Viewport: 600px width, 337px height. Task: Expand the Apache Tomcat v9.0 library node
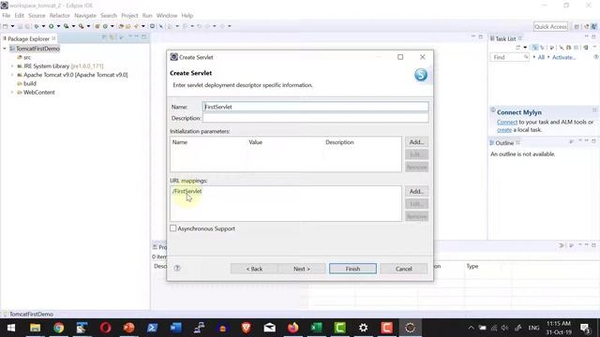(x=12, y=75)
